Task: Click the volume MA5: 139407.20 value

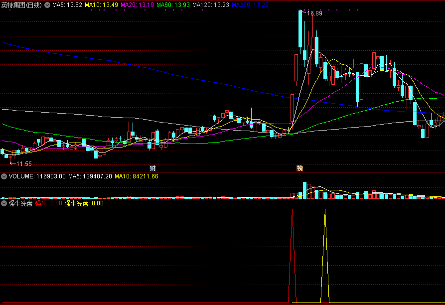Action: [90, 176]
